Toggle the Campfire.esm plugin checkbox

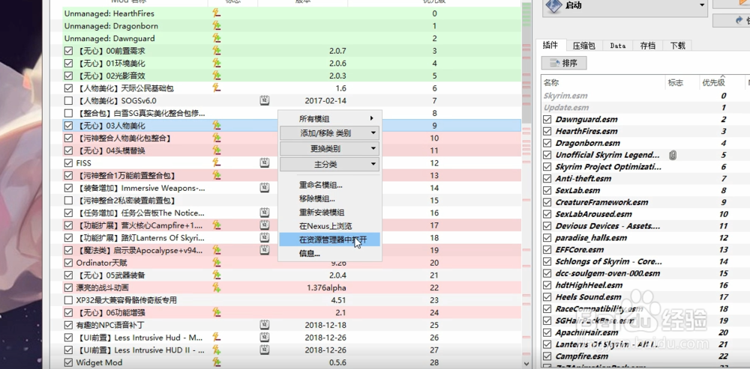tap(547, 356)
